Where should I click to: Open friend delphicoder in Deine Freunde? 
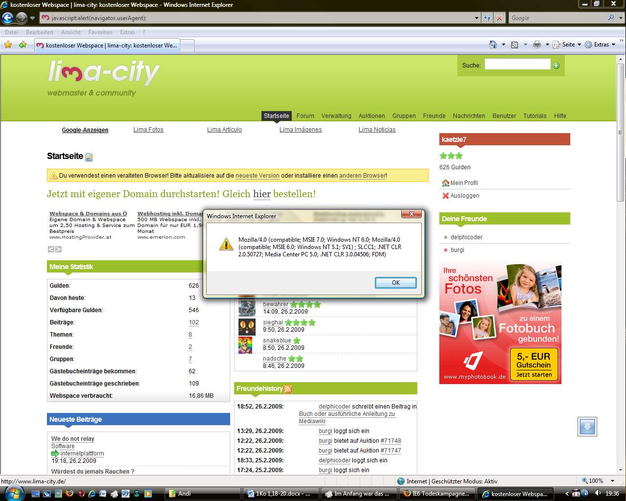point(466,237)
